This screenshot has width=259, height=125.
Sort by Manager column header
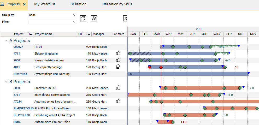pos(98,34)
